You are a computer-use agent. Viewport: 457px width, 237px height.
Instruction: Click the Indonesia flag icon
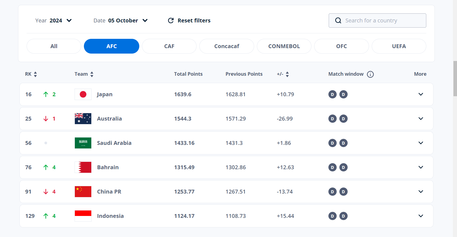click(x=83, y=216)
